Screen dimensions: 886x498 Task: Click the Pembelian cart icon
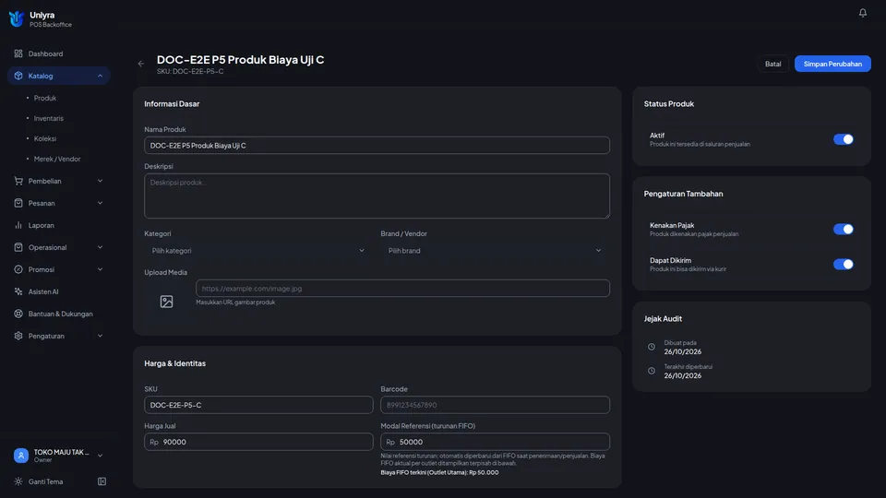(x=18, y=181)
